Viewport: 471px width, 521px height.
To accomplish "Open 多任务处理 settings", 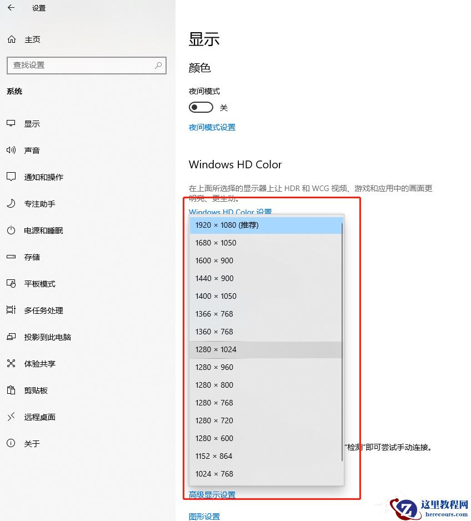I will tap(43, 310).
